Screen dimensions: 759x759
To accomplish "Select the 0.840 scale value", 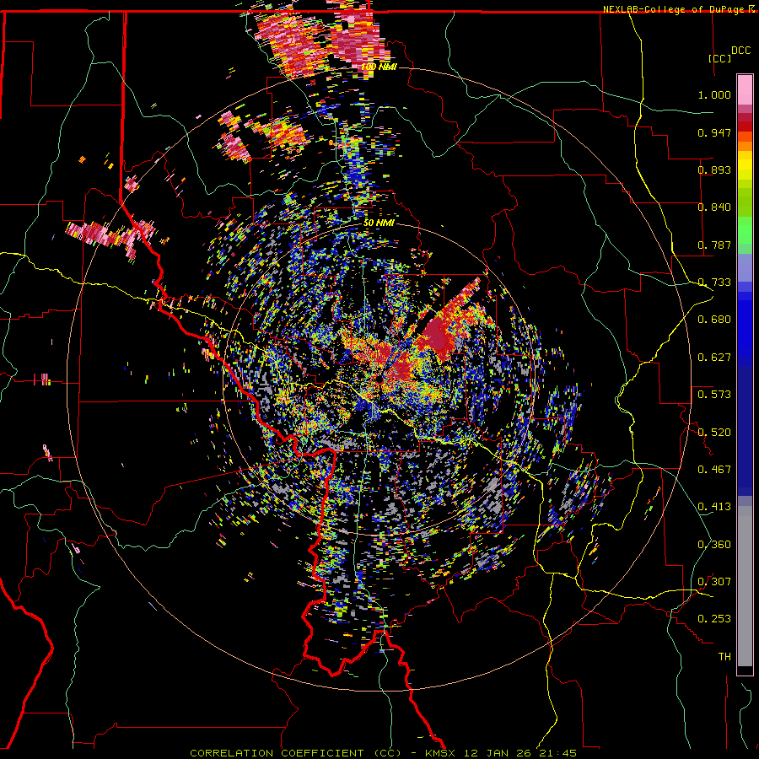I will point(714,207).
